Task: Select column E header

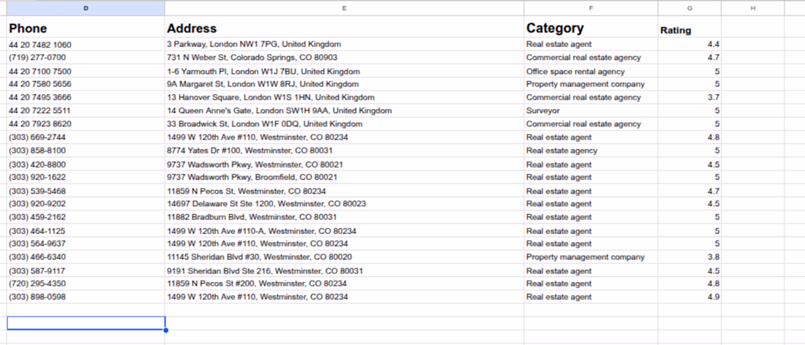Action: (x=345, y=8)
